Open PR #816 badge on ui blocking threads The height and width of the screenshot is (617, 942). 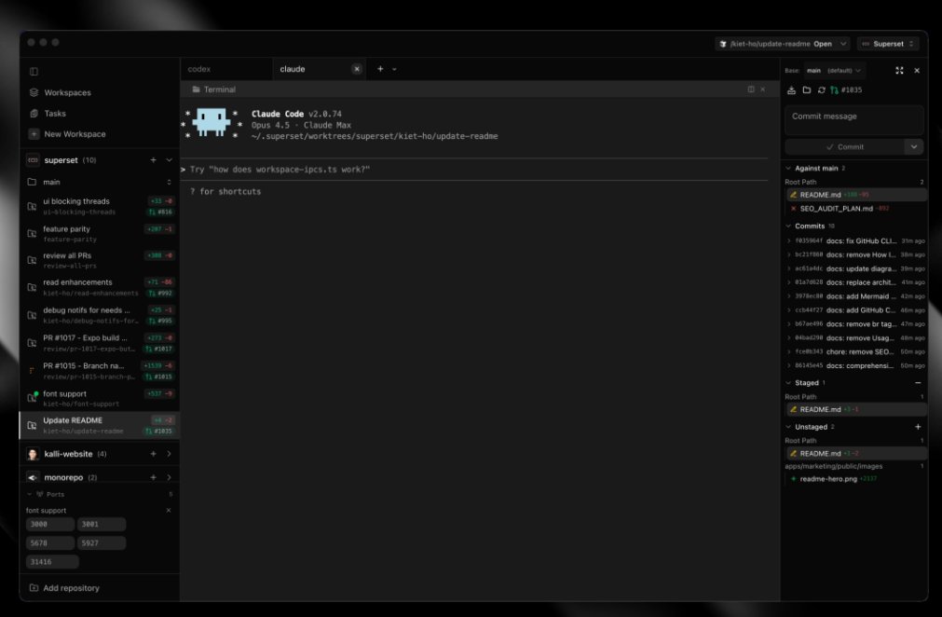coord(161,213)
